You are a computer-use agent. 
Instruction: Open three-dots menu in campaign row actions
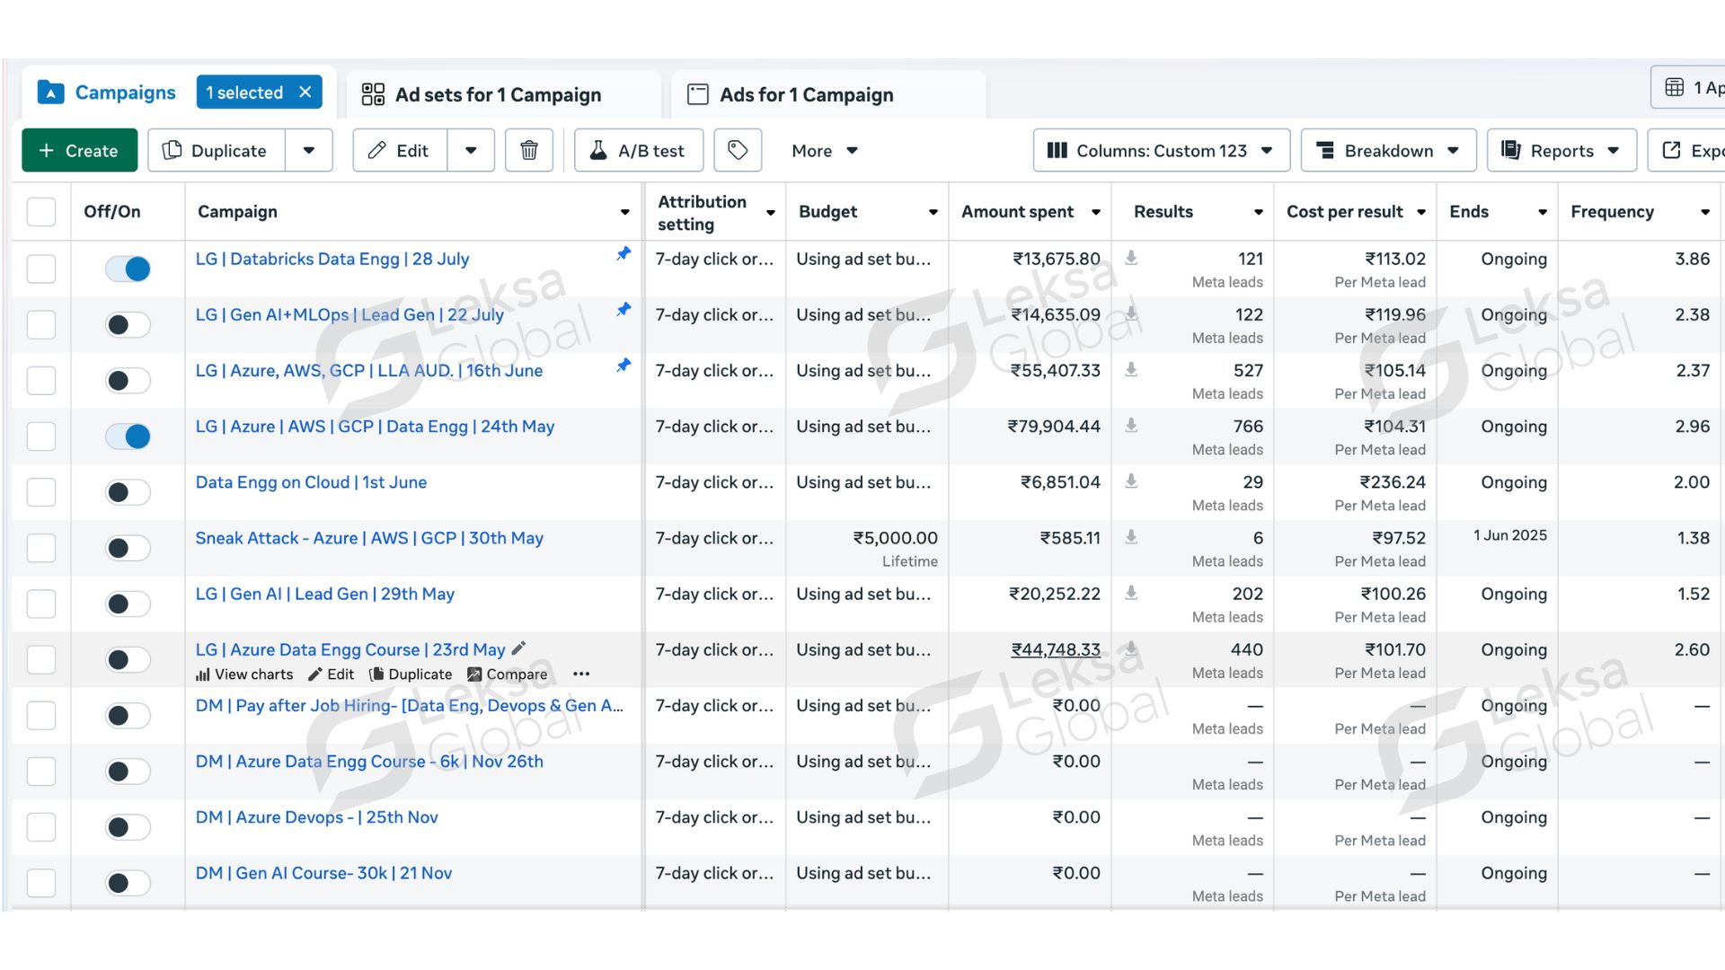581,674
